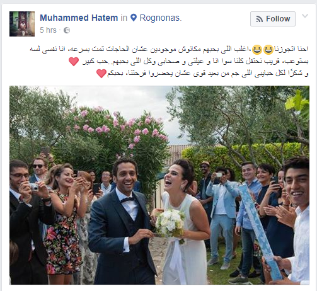This screenshot has height=291, width=317.
Task: Click the Rognonas location link
Action: point(159,18)
